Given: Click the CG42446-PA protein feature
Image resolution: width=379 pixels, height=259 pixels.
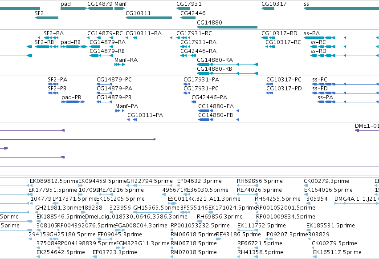Looking at the screenshot, I should pyautogui.click(x=194, y=102).
